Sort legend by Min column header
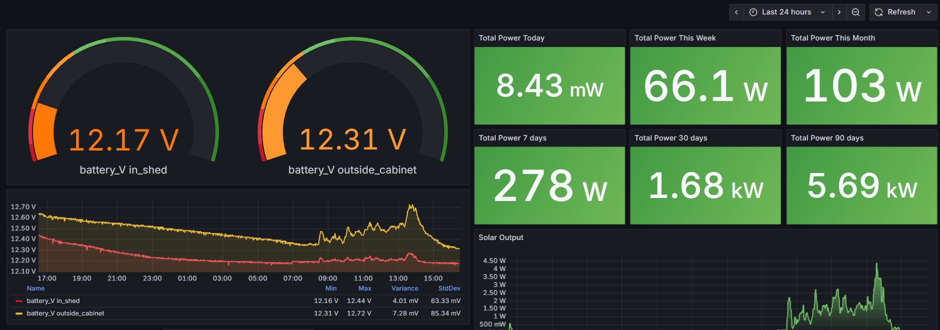 click(x=331, y=288)
